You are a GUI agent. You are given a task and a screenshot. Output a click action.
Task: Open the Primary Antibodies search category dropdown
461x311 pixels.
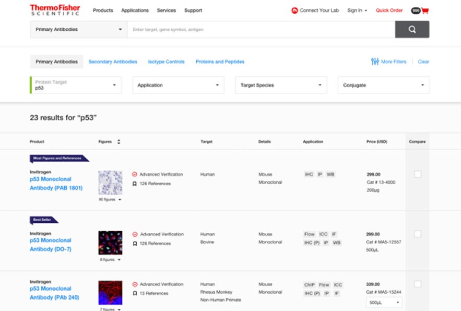[x=78, y=29]
